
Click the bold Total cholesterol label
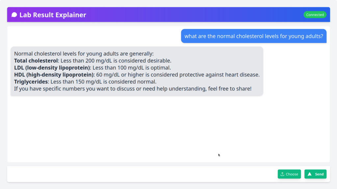pos(36,61)
